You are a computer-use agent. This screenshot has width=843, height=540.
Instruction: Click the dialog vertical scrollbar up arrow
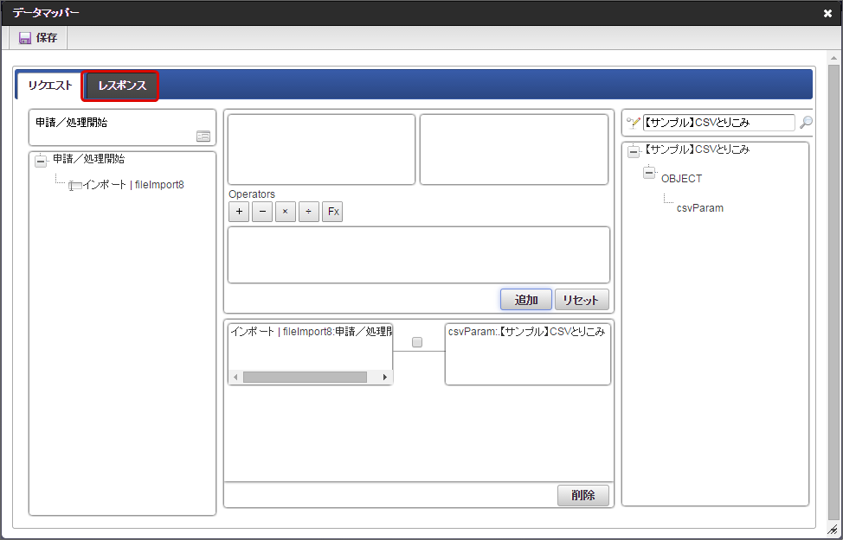(x=833, y=58)
